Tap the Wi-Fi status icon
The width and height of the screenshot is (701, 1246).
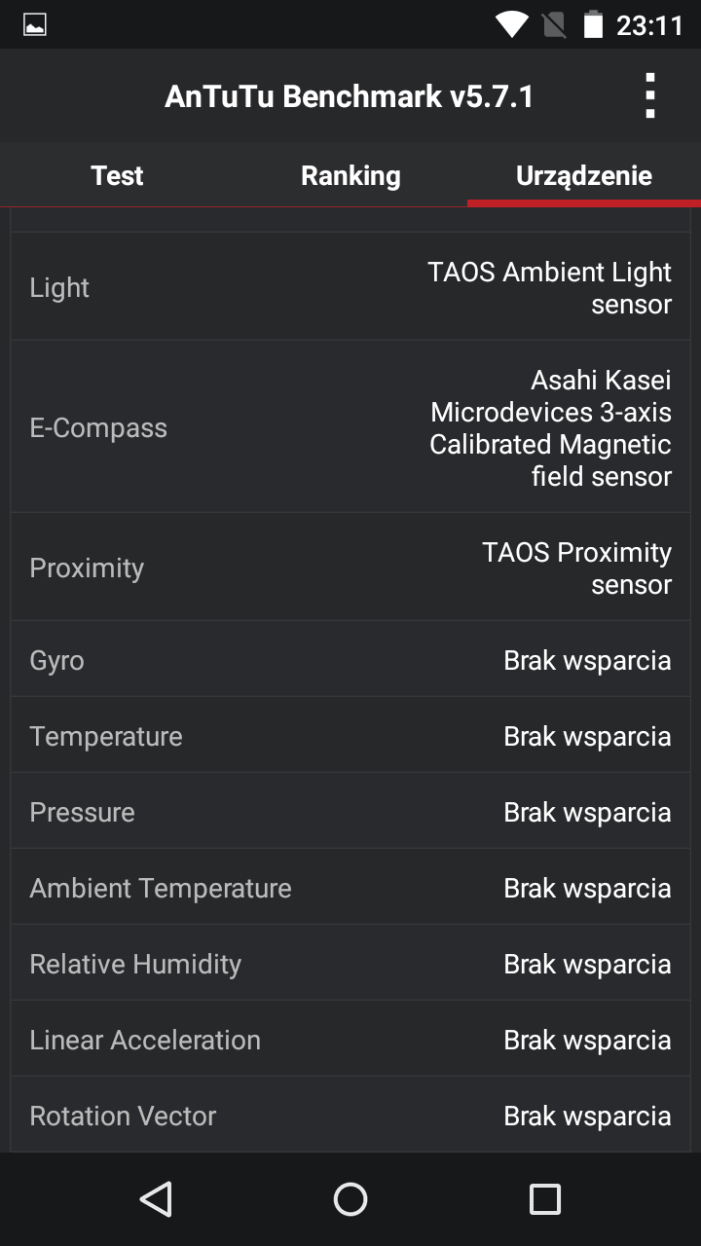point(512,24)
